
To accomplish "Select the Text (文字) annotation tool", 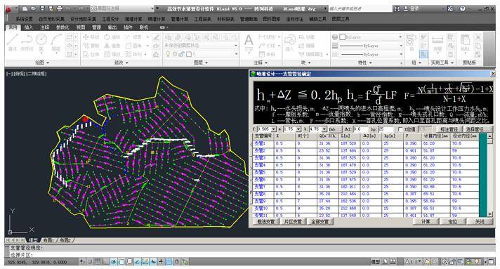I will point(249,43).
